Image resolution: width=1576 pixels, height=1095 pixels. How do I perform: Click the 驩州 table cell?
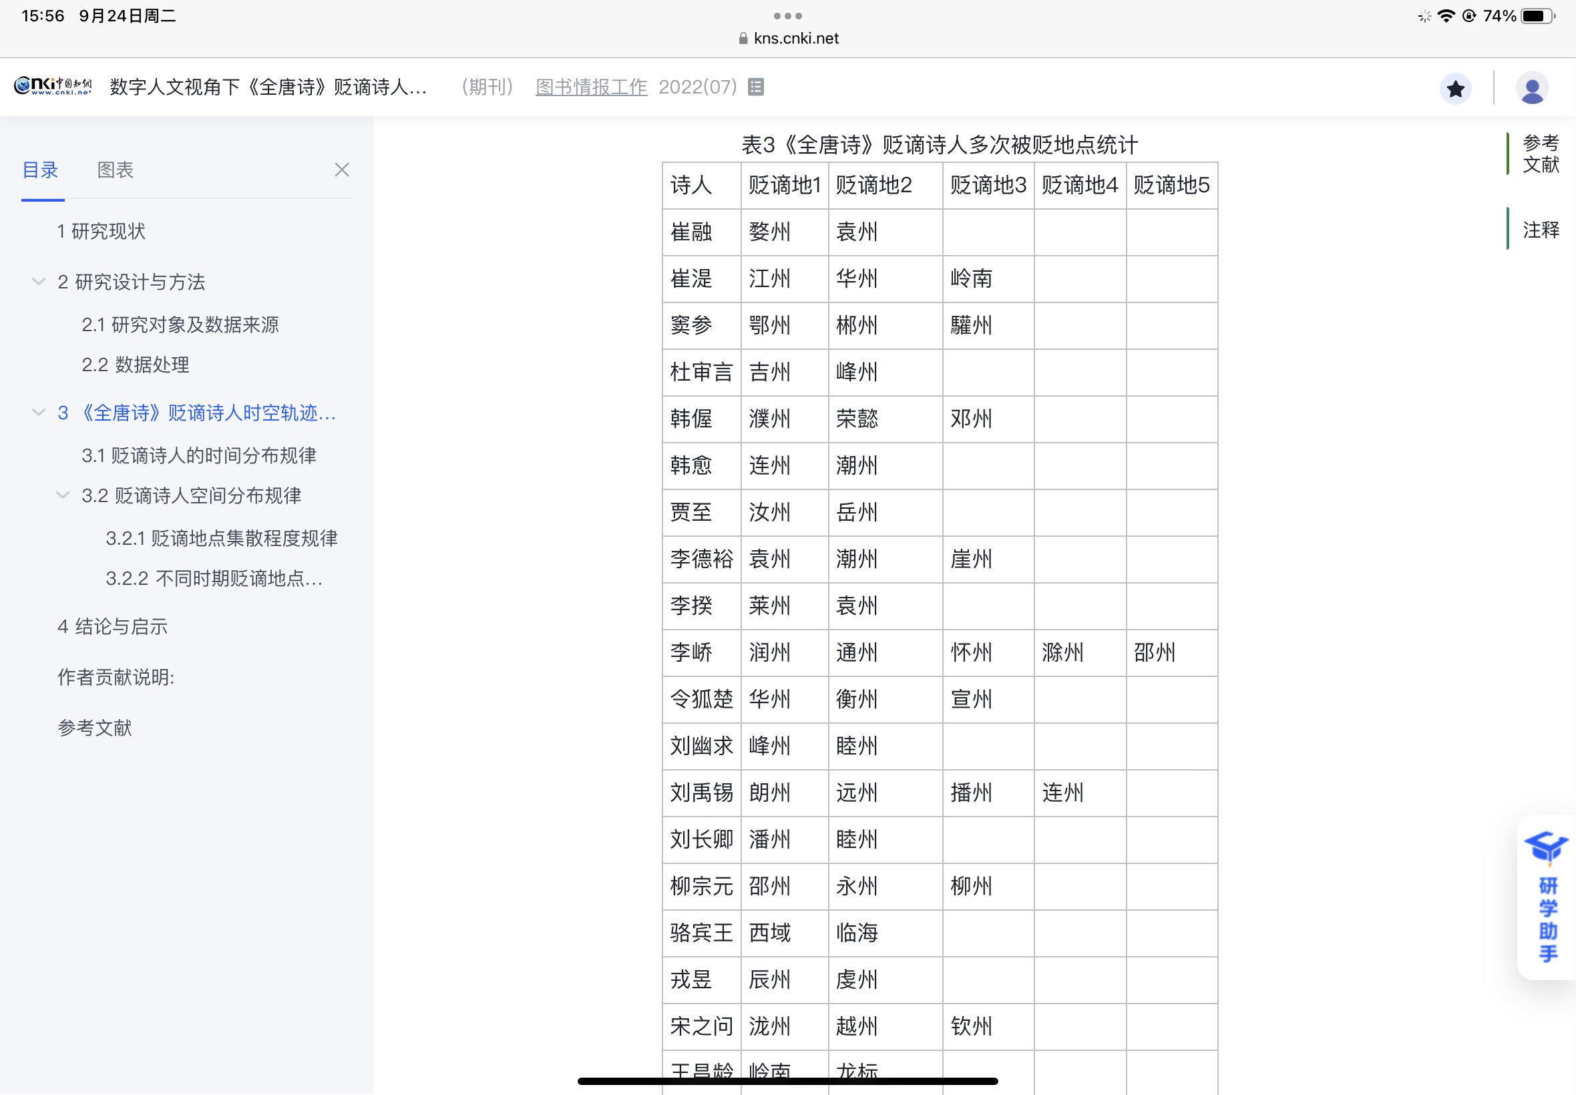pyautogui.click(x=988, y=325)
